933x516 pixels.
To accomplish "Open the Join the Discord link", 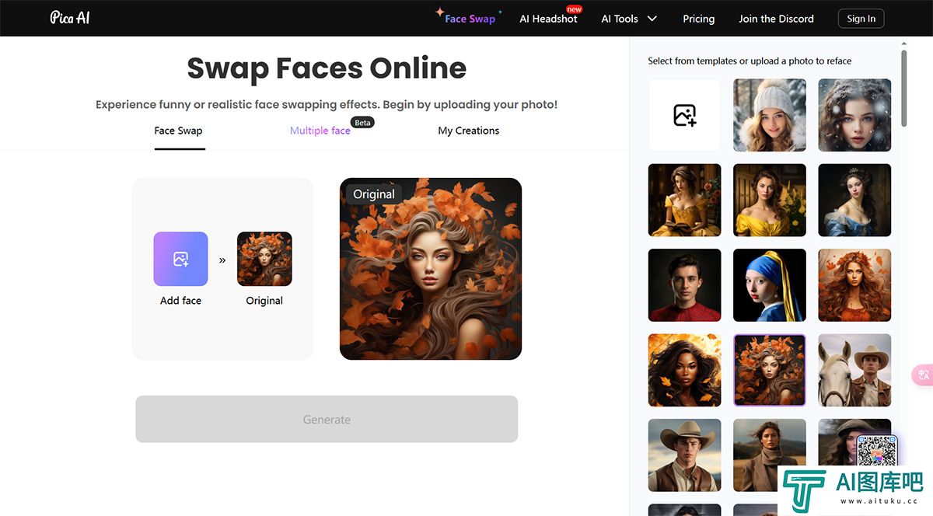I will click(x=776, y=19).
